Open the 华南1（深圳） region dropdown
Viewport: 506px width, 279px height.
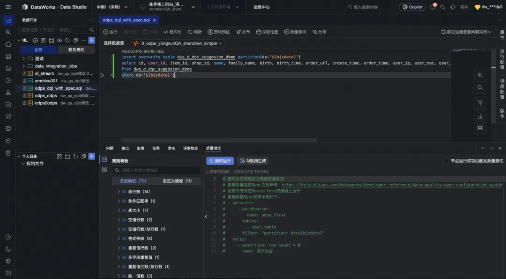point(112,7)
